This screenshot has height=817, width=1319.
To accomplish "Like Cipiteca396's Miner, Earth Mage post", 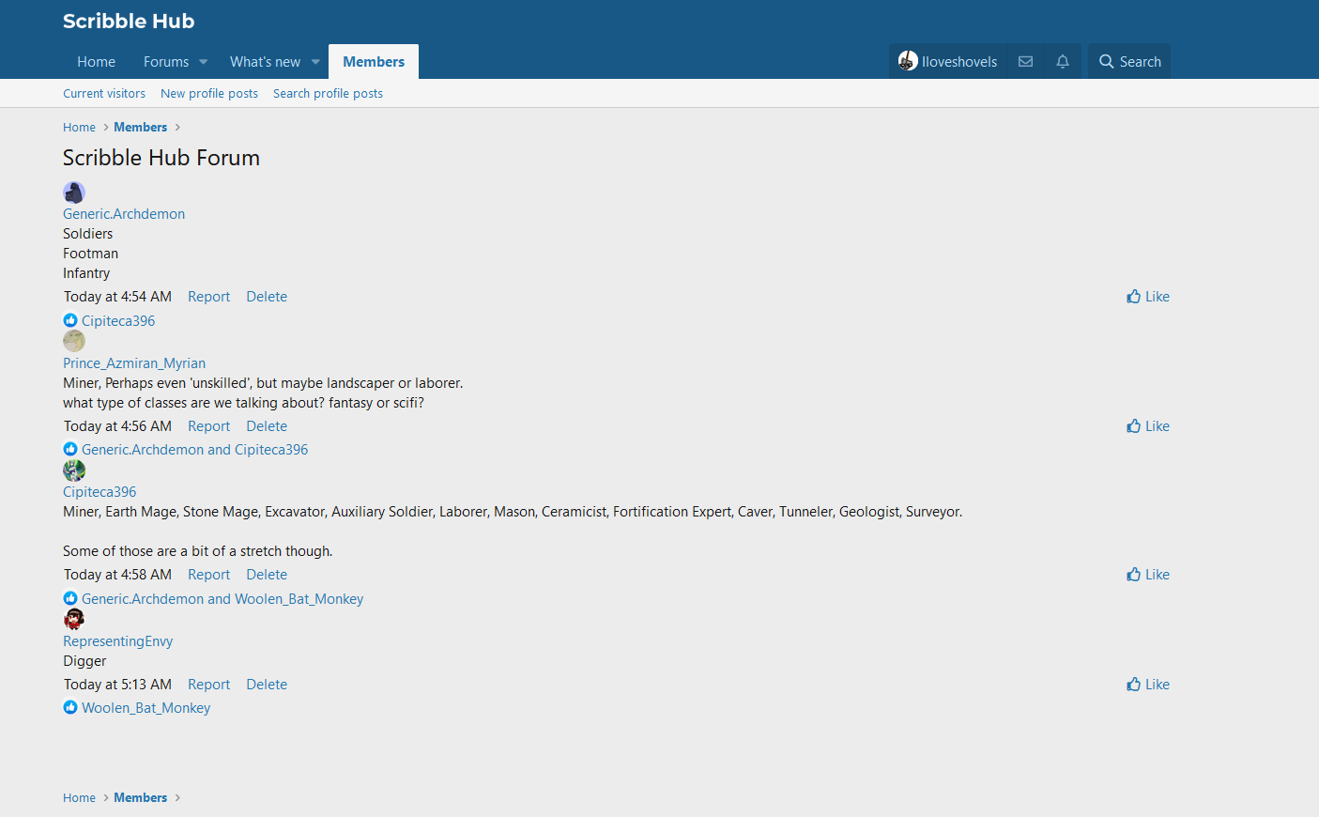I will pos(1148,575).
